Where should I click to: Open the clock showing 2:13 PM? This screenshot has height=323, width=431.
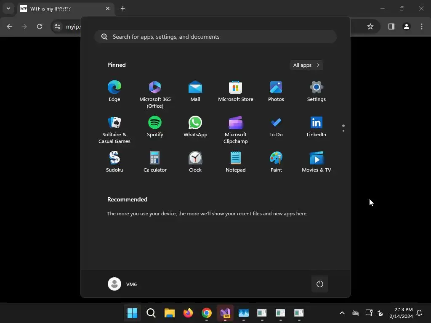click(x=401, y=313)
